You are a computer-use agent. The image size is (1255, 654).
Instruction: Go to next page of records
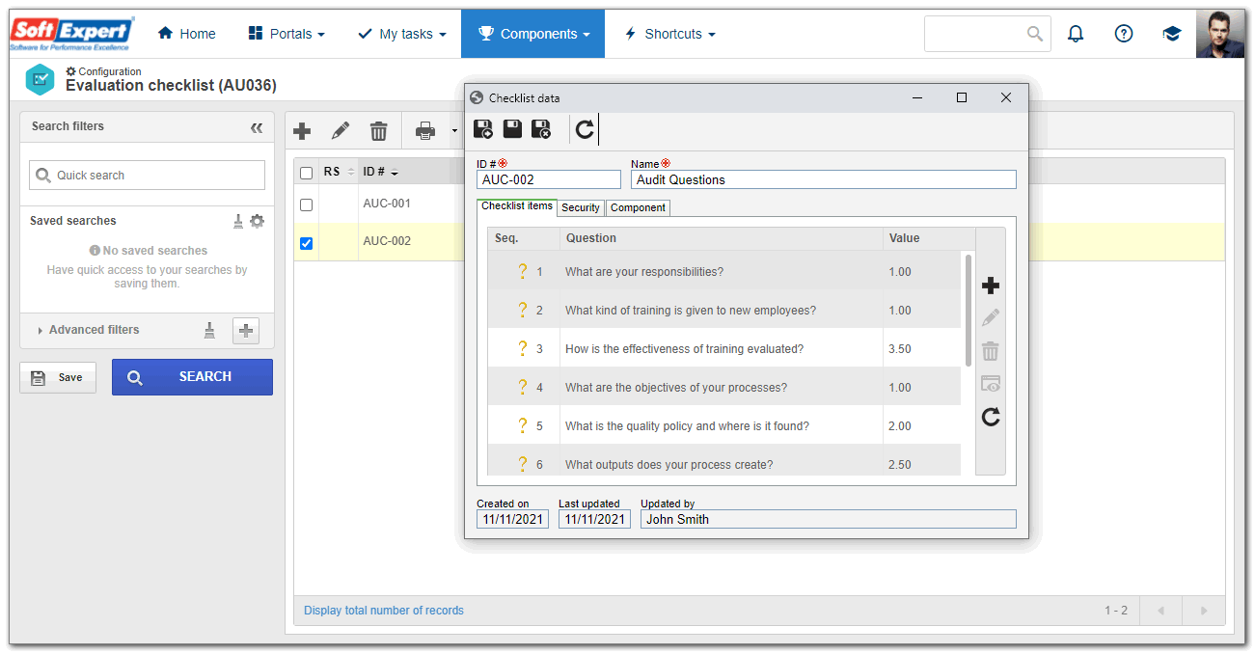coord(1203,611)
